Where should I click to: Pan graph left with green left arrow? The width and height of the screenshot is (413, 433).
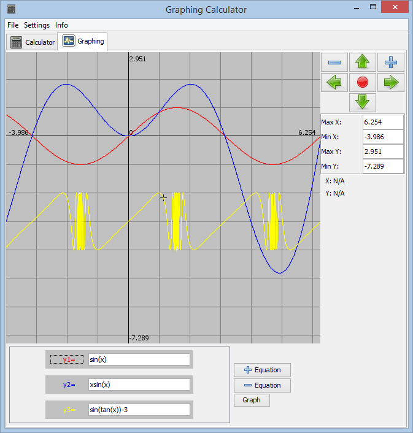(x=334, y=82)
